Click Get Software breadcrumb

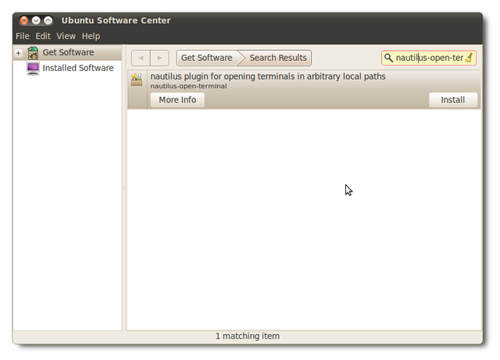207,58
